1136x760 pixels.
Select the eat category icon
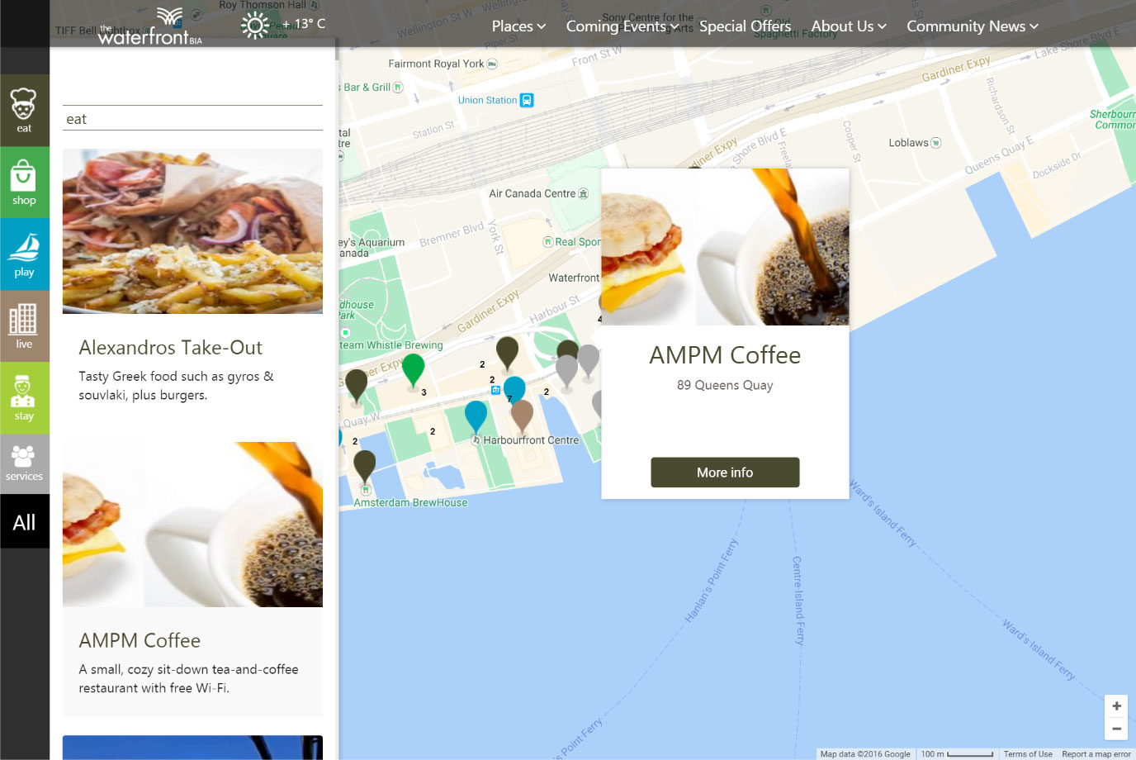(24, 111)
